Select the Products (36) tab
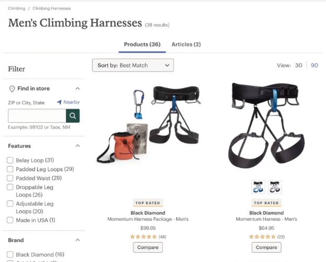Screen dimensions: 326x262 (142, 44)
